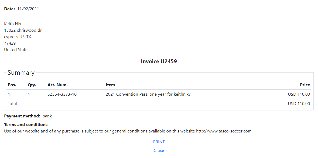318x158 pixels.
Task: Click the address line 13022 chriswood dr
Action: tap(23, 30)
